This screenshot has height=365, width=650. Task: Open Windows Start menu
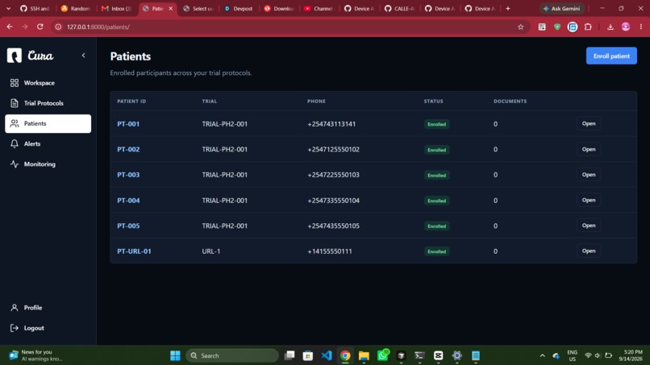pos(175,355)
